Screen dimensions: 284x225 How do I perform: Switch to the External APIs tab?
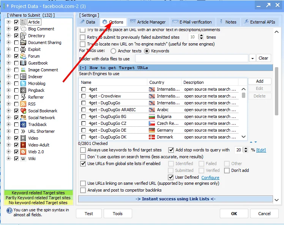tap(259, 22)
